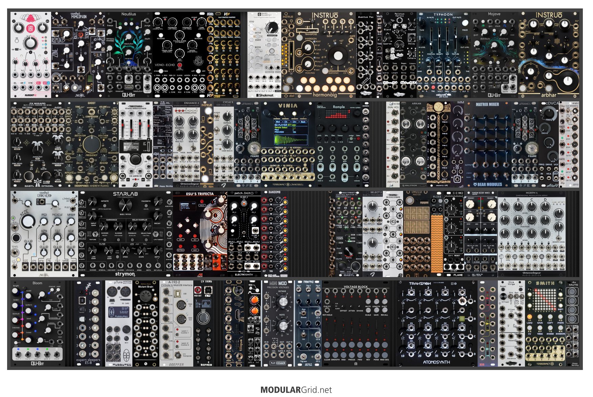
Task: Click the large Size knob on Erbe-Verb
Action: tap(28, 222)
